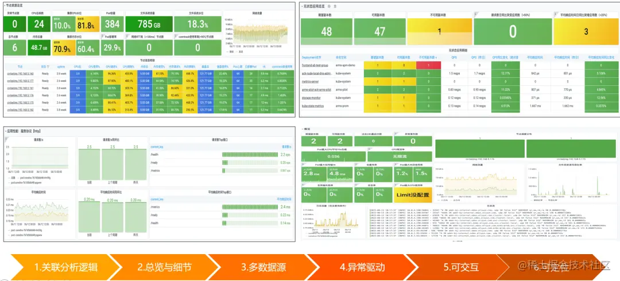Click 平均响应时间日同比突增应用数 stat showing 3
Screen dimensions: 620x281
point(586,31)
